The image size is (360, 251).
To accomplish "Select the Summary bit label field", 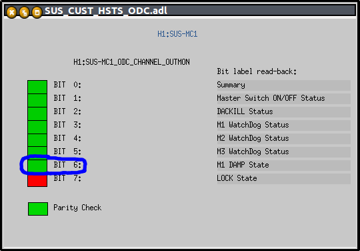I will coord(283,85).
